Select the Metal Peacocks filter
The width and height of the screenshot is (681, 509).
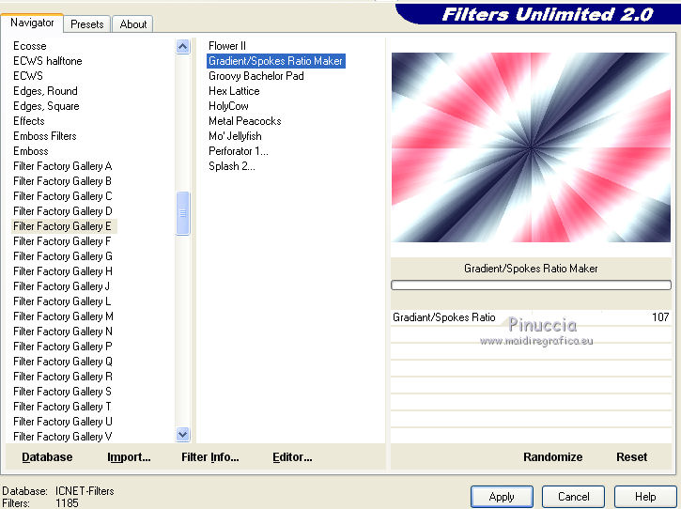[x=245, y=121]
